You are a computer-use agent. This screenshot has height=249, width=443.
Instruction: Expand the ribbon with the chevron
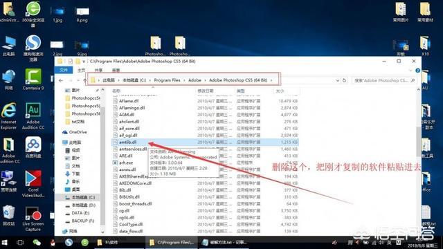click(x=410, y=71)
